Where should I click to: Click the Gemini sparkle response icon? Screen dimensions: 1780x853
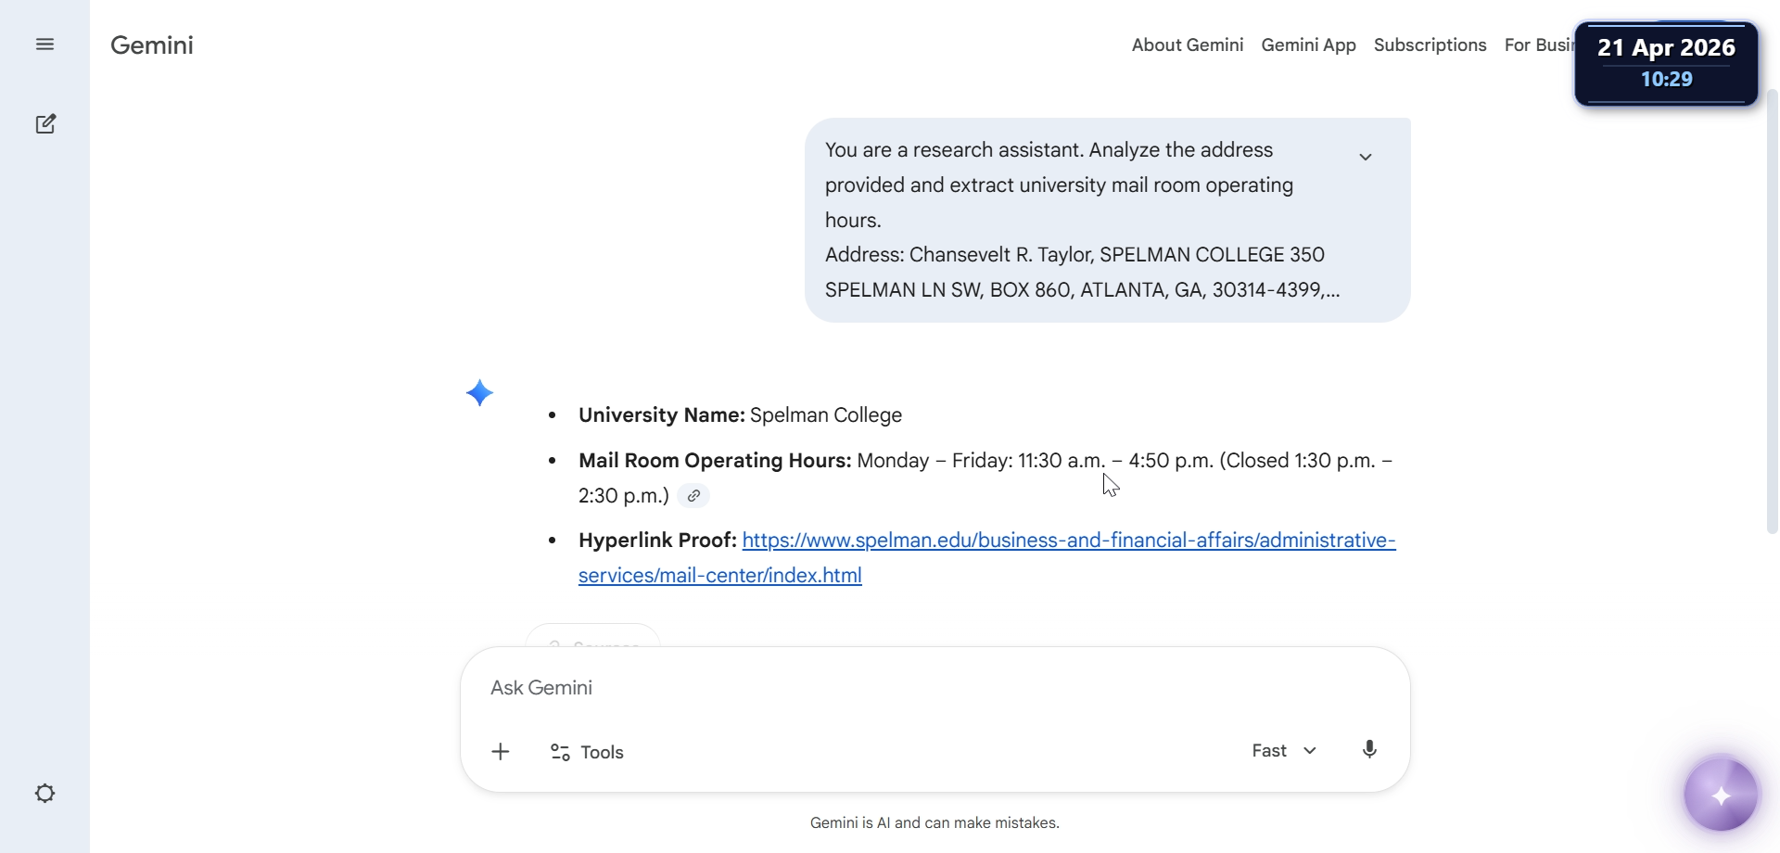pyautogui.click(x=479, y=393)
